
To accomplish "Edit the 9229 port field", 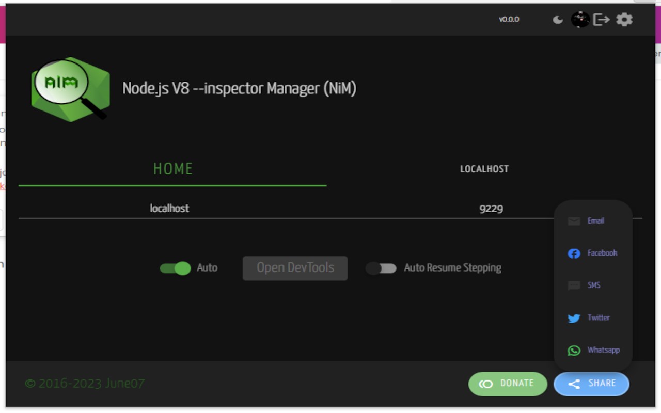I will [491, 209].
